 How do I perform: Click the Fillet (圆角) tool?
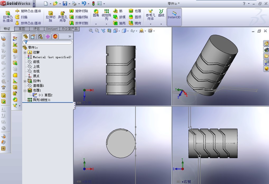point(96,13)
